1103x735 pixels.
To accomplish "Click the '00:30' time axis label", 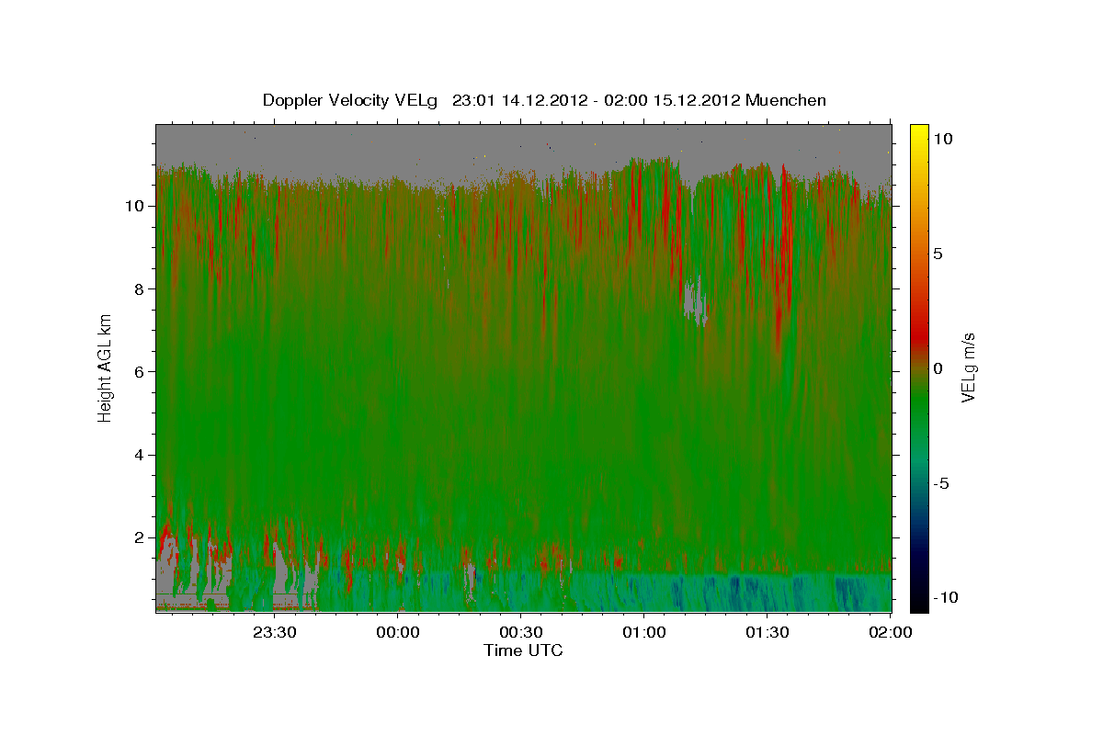I will coord(520,632).
